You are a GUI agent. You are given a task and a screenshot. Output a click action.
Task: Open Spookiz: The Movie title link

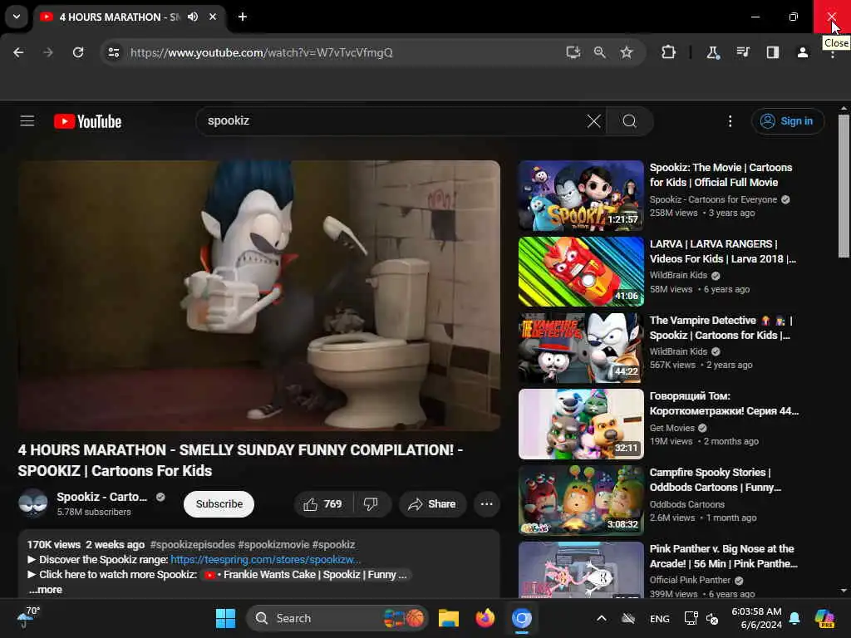click(x=721, y=174)
